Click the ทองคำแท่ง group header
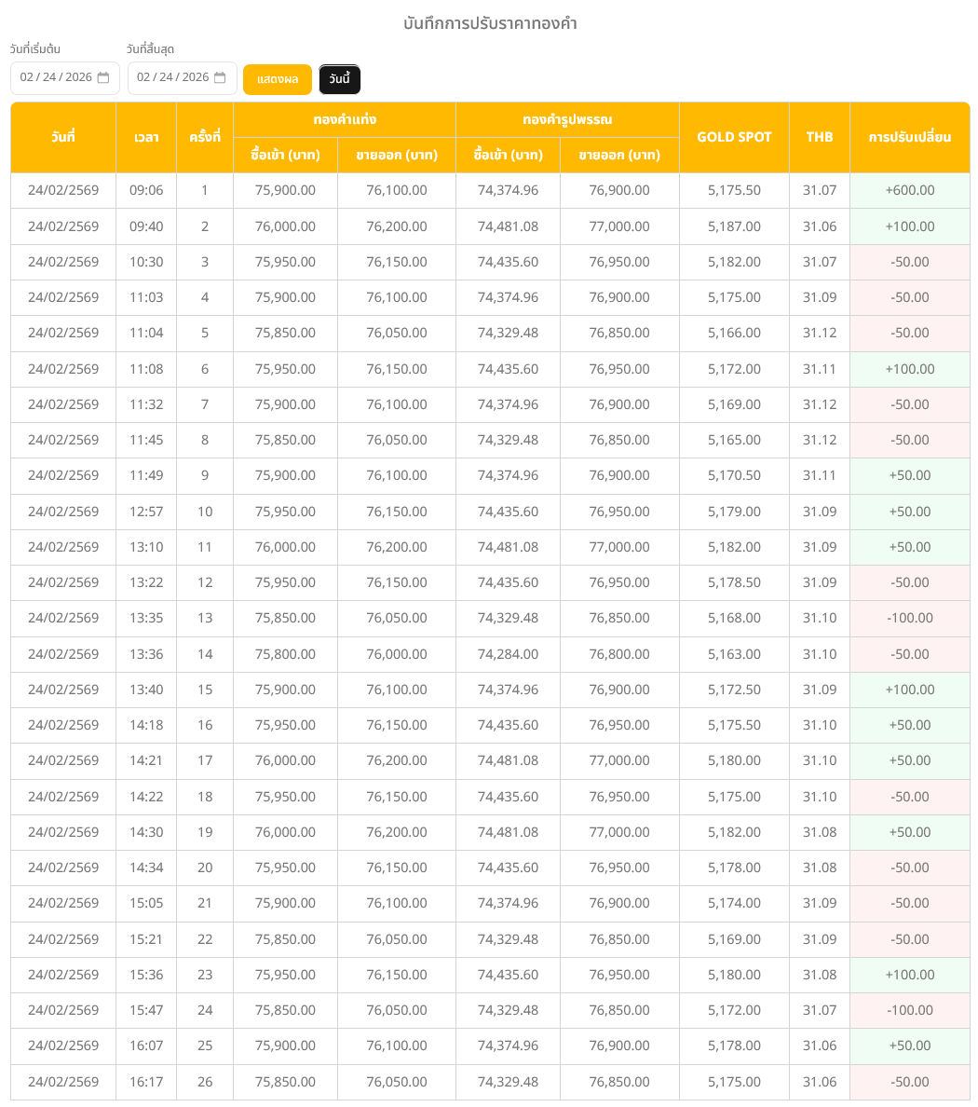The width and height of the screenshot is (978, 1107). pyautogui.click(x=345, y=119)
